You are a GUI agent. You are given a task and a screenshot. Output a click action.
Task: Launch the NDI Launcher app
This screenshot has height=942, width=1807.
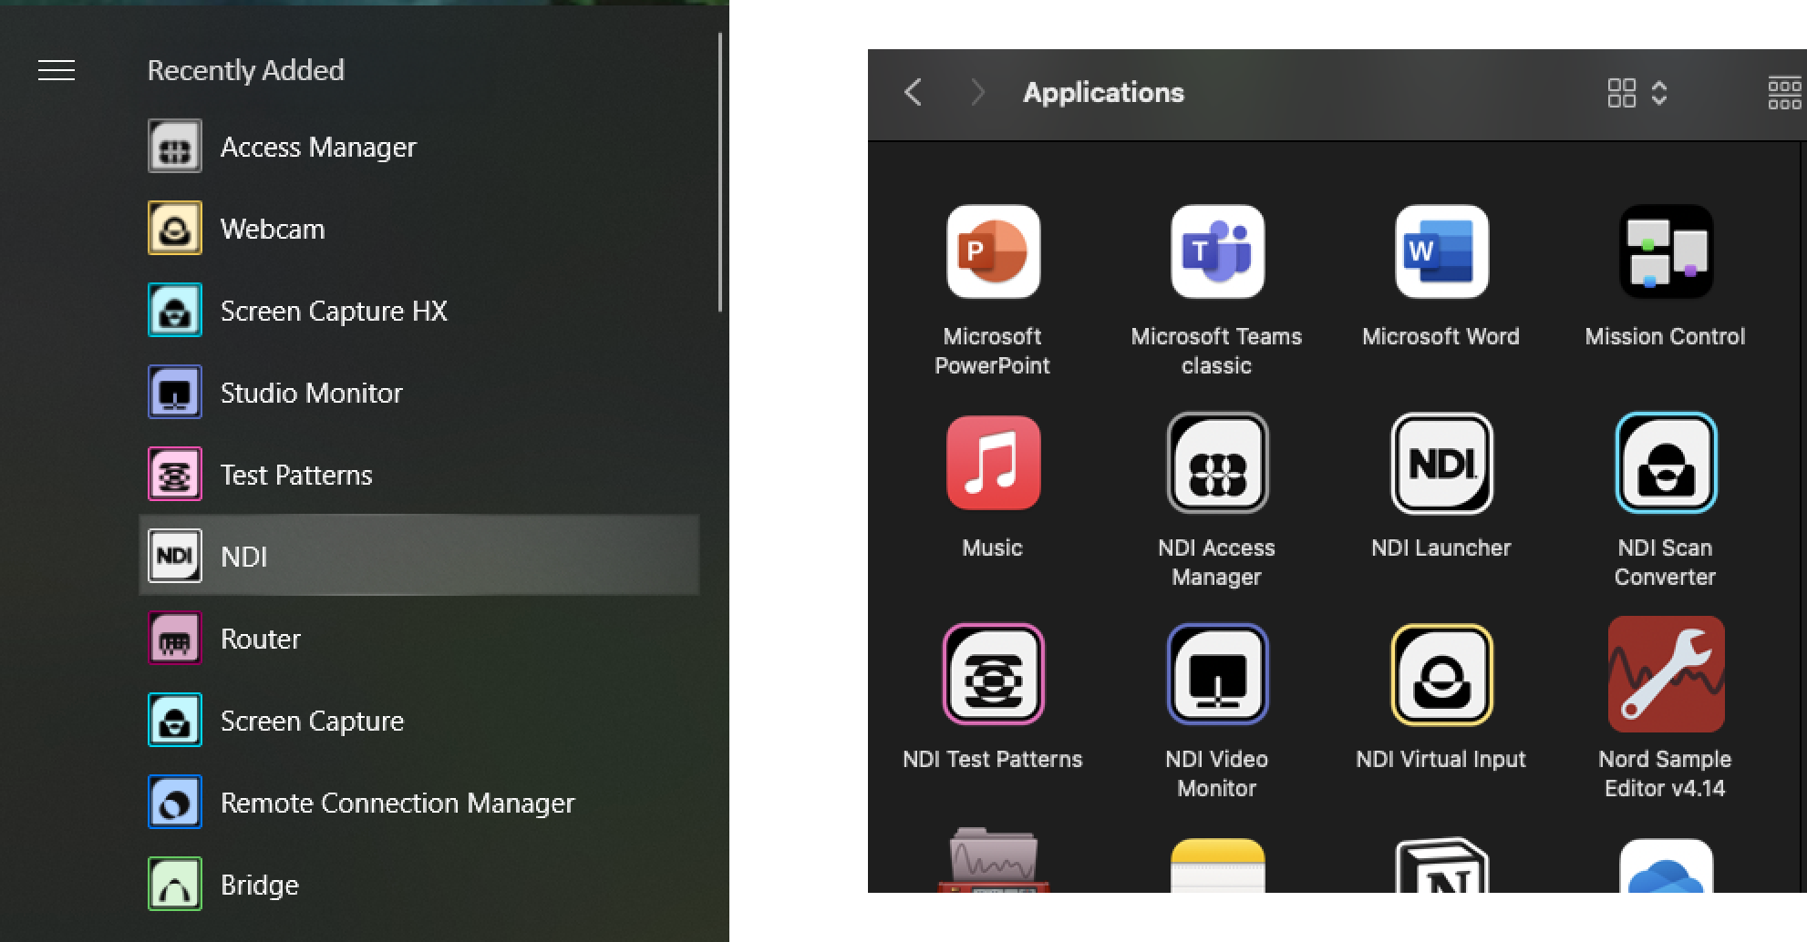(x=1440, y=463)
